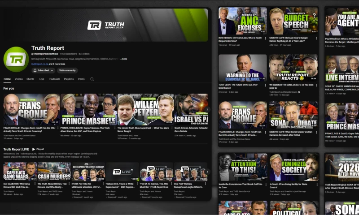Click the Truth Report LIVE section heading
This screenshot has width=359, height=215.
tap(16, 149)
